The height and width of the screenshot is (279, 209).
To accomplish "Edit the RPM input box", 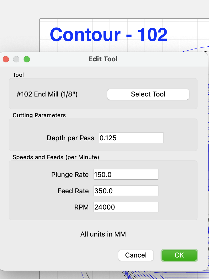I will (126, 207).
